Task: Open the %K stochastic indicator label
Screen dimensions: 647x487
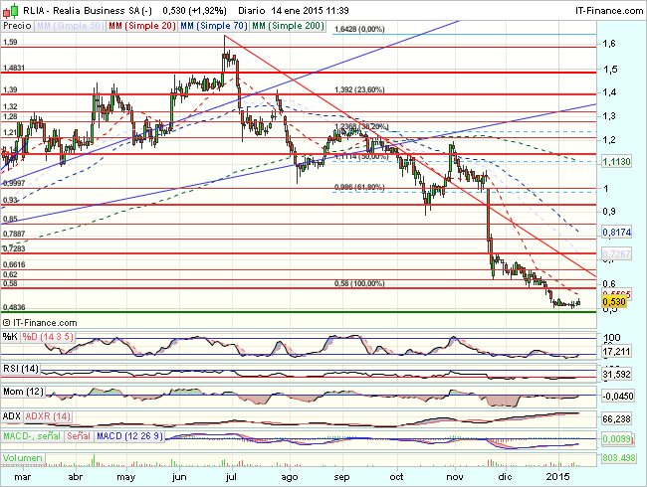Action: [9, 337]
